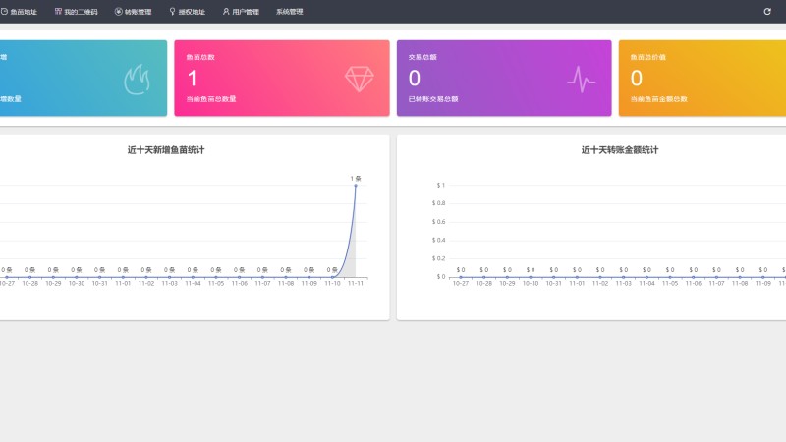Click the 鱼苗总价值 card heading

pos(648,57)
